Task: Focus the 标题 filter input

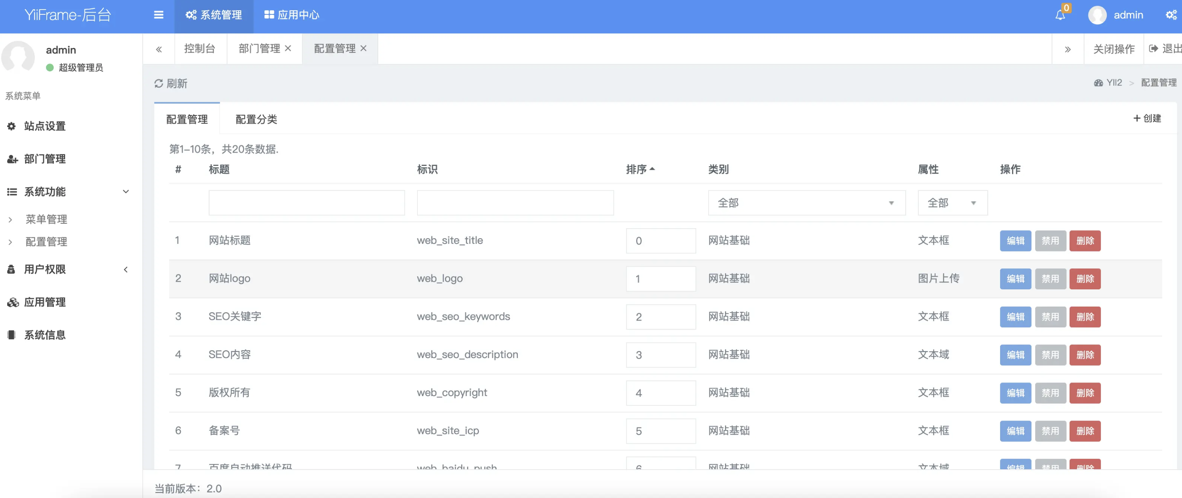Action: (307, 203)
